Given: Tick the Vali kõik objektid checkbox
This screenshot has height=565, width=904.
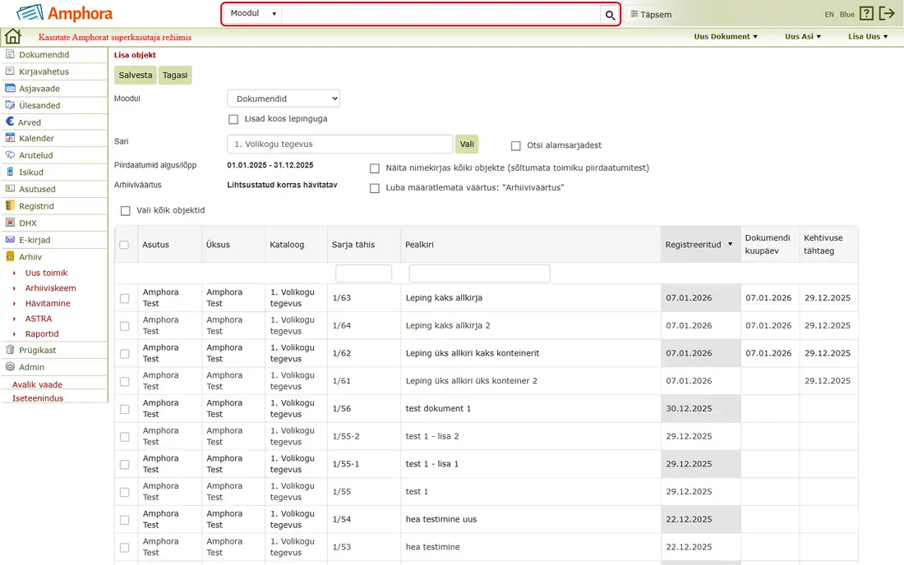Looking at the screenshot, I should tap(126, 211).
